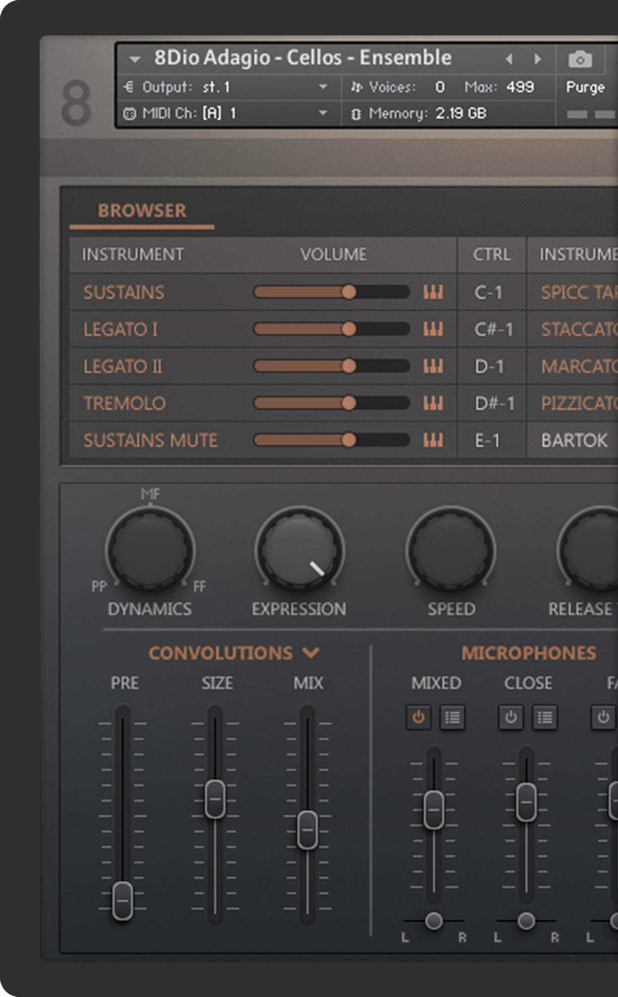Adjust the CLOSE microphone pan slider

(527, 921)
